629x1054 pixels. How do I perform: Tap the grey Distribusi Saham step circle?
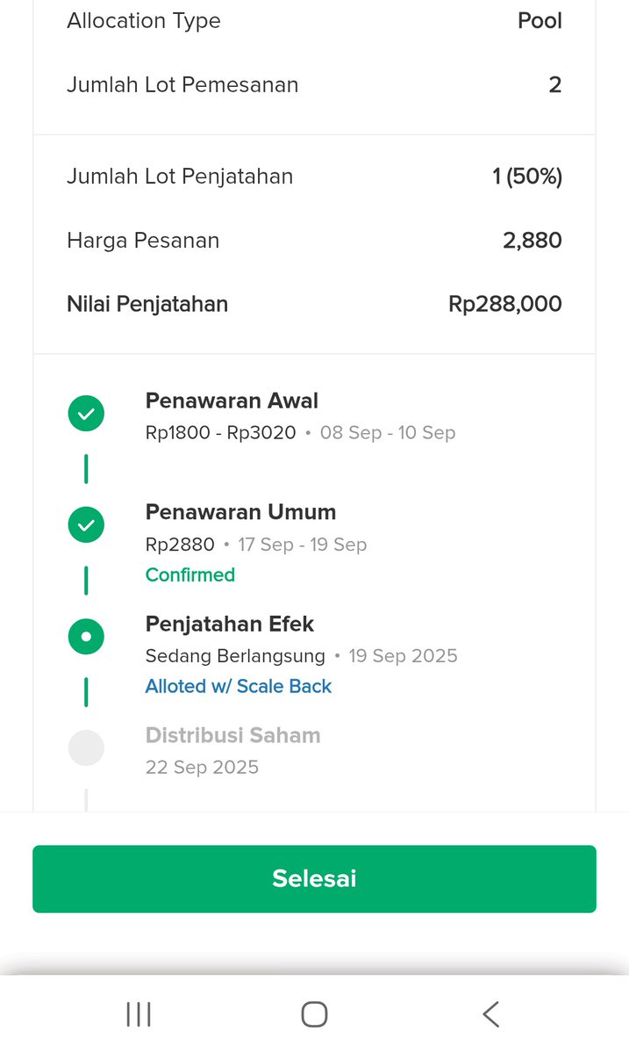[x=86, y=748]
